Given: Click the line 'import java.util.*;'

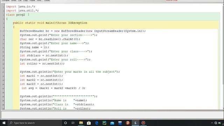Looking at the screenshot, I should 22,10.
